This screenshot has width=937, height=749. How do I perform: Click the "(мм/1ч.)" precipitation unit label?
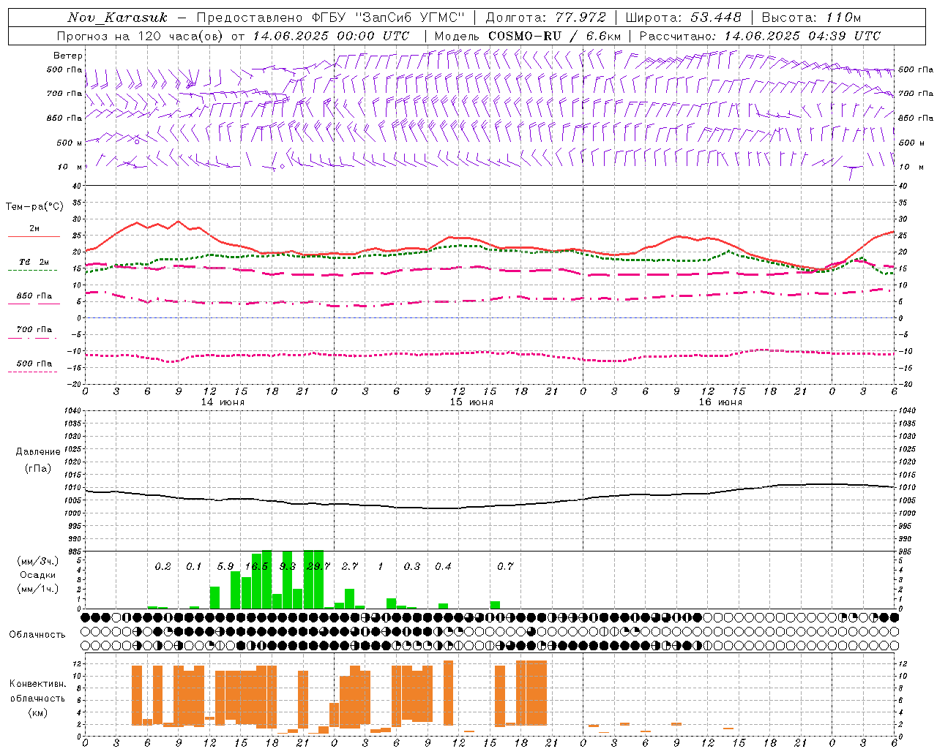pyautogui.click(x=37, y=589)
